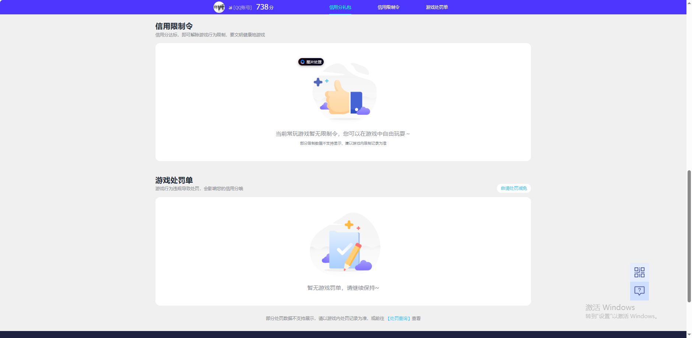Click the checklist pencil illustration
This screenshot has height=338, width=692.
(x=345, y=243)
